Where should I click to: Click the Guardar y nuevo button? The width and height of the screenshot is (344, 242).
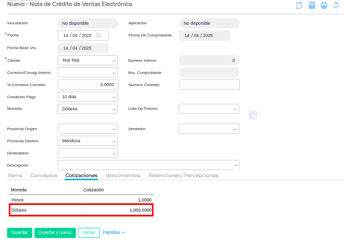[x=55, y=232]
